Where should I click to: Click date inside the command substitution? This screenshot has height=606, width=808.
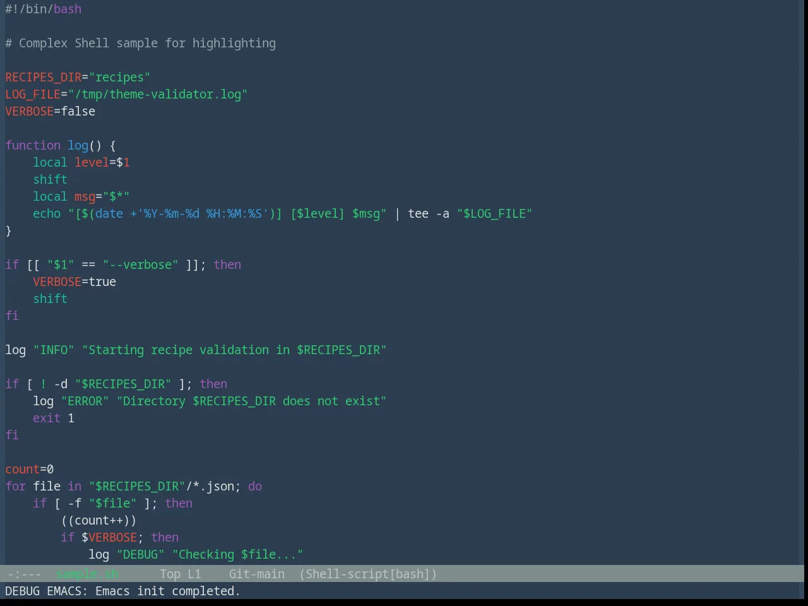[x=109, y=213]
